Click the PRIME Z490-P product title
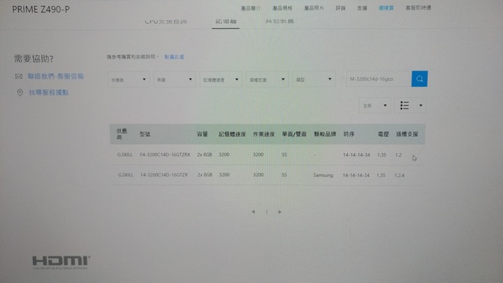Screen dimensions: 503x283 [x=41, y=9]
